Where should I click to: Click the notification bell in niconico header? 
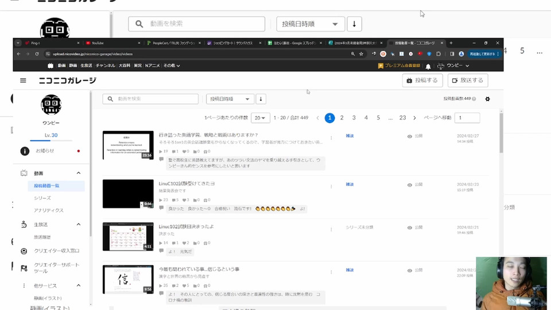coord(428,66)
